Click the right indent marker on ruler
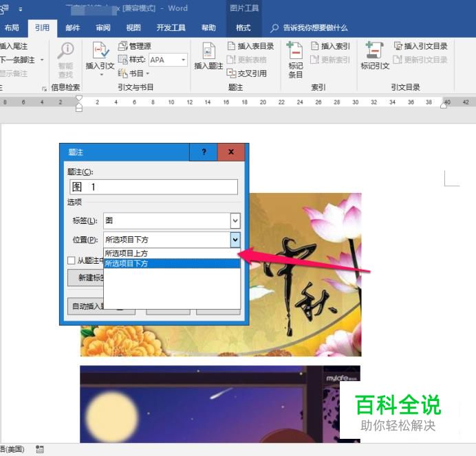This screenshot has height=456, width=476. point(444,105)
